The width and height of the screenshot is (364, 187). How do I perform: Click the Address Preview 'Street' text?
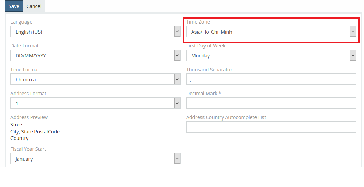17,125
